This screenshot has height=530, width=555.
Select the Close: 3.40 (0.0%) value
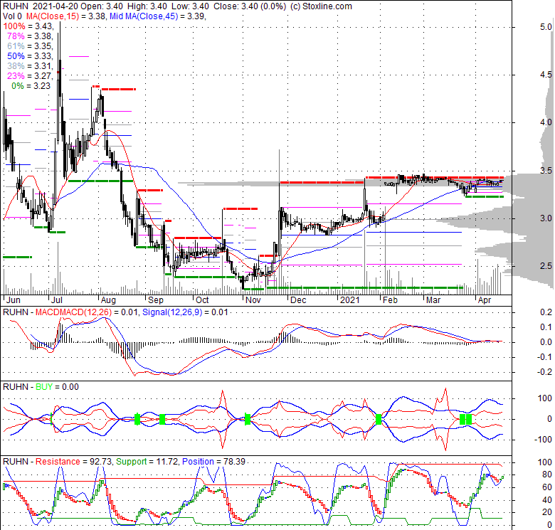point(249,6)
